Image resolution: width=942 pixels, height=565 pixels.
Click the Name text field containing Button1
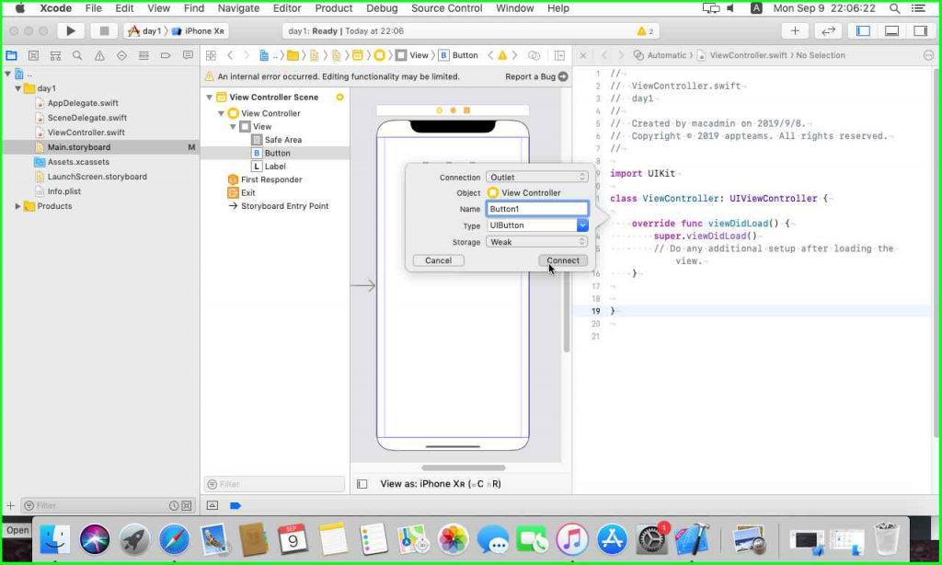tap(537, 209)
